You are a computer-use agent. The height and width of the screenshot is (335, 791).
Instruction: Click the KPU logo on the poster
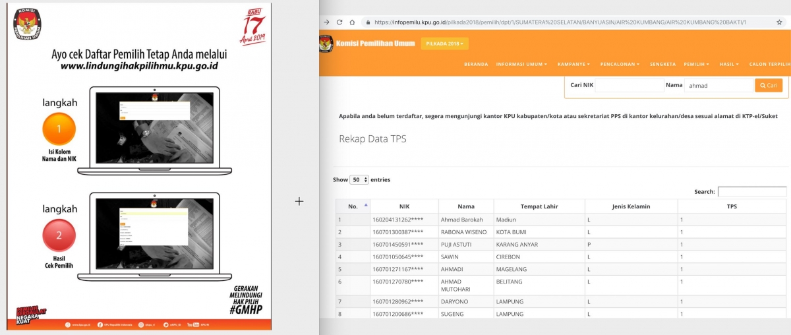[x=28, y=25]
